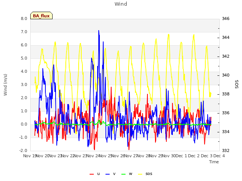Click the '340' right axis value
This screenshot has height=181, width=242.
coord(226,75)
